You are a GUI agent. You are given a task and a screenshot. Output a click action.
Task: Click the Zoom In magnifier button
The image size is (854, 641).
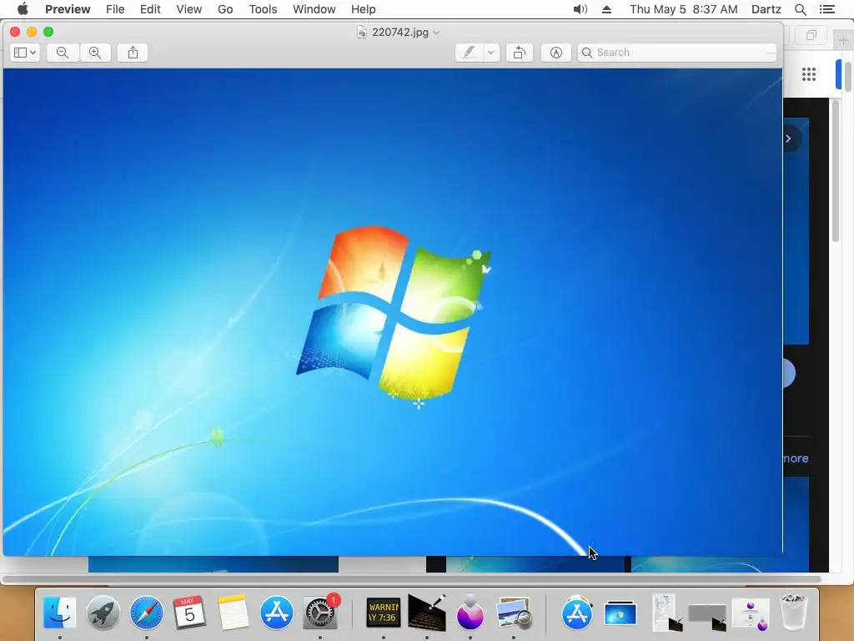[x=95, y=53]
